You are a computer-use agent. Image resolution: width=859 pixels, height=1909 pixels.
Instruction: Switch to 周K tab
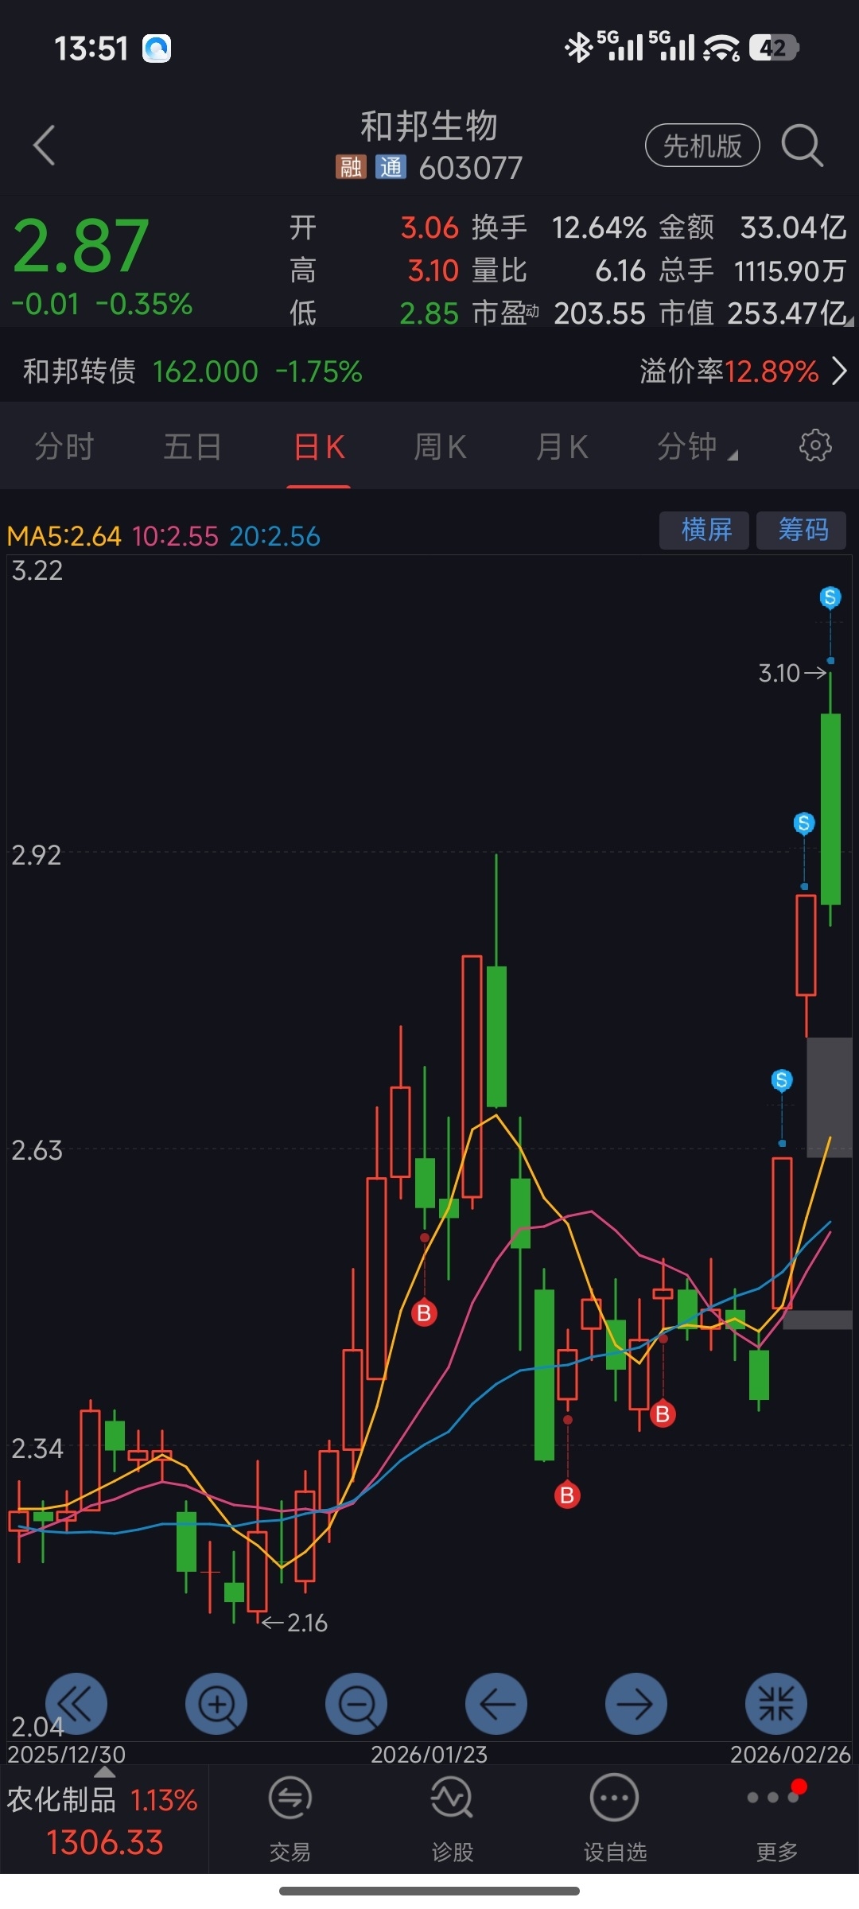[440, 446]
